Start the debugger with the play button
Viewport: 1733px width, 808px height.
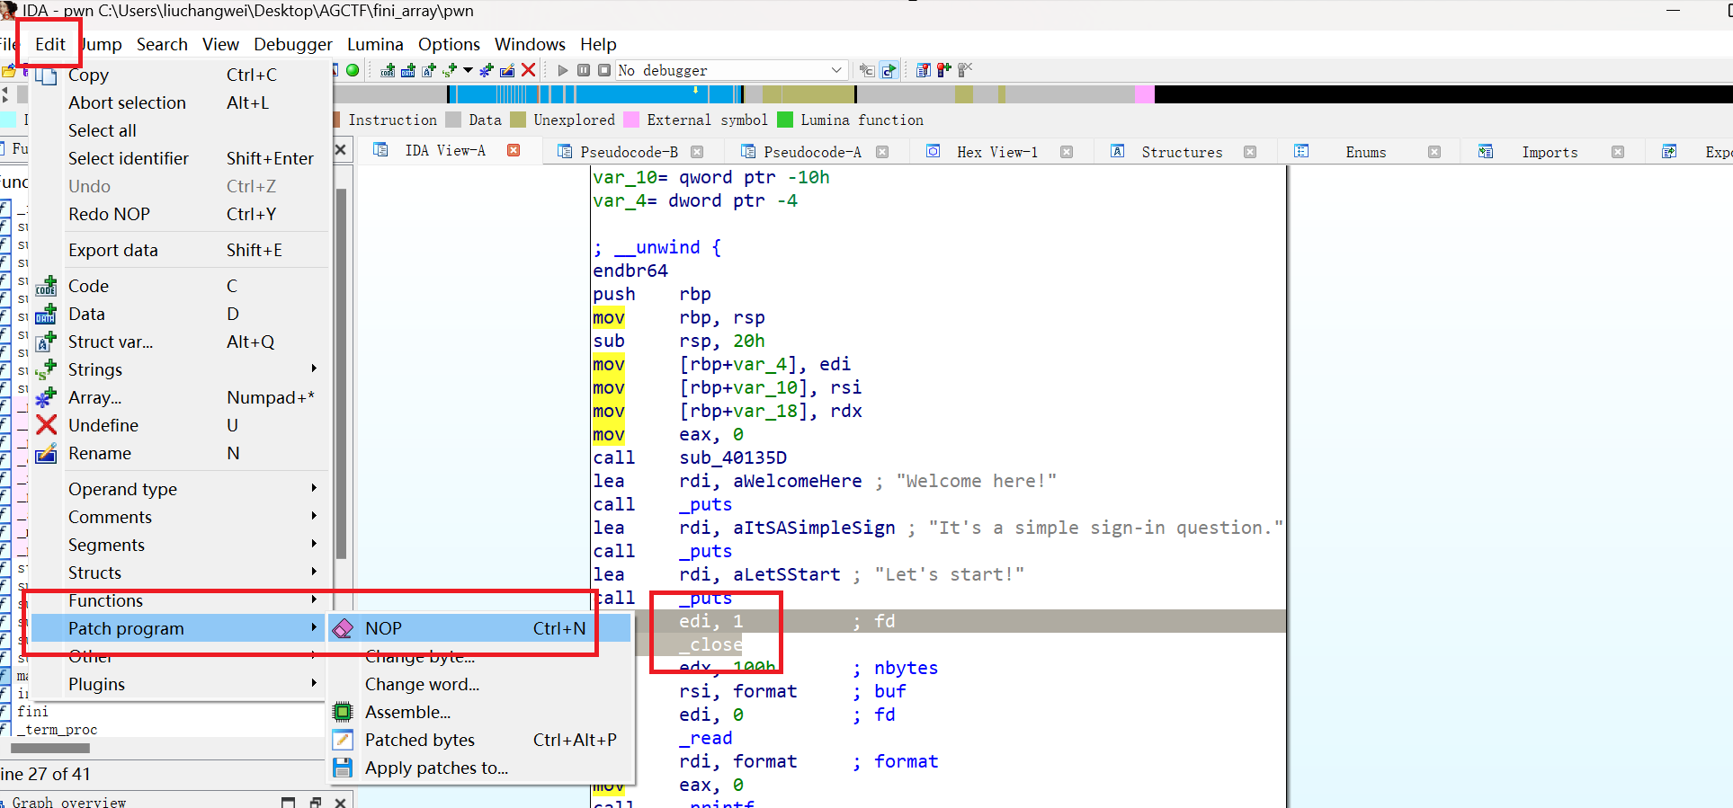563,70
